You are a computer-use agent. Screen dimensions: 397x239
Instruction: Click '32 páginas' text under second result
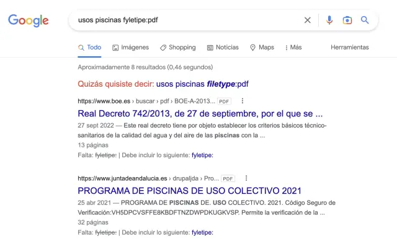pyautogui.click(x=93, y=222)
